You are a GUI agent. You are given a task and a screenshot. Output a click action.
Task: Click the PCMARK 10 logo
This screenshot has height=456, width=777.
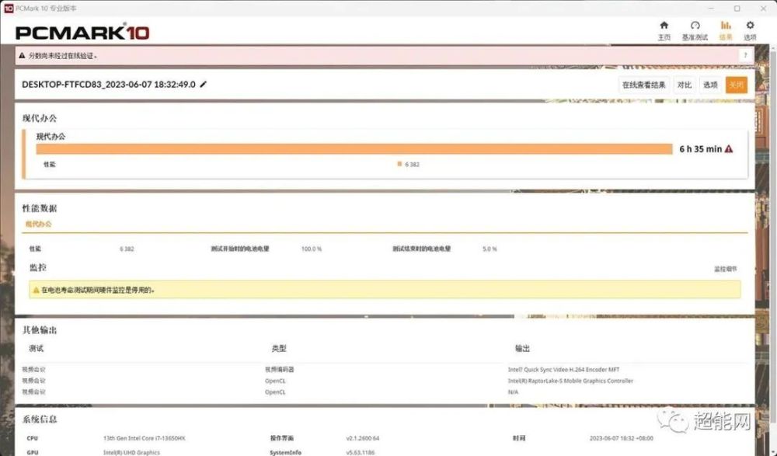(x=82, y=33)
